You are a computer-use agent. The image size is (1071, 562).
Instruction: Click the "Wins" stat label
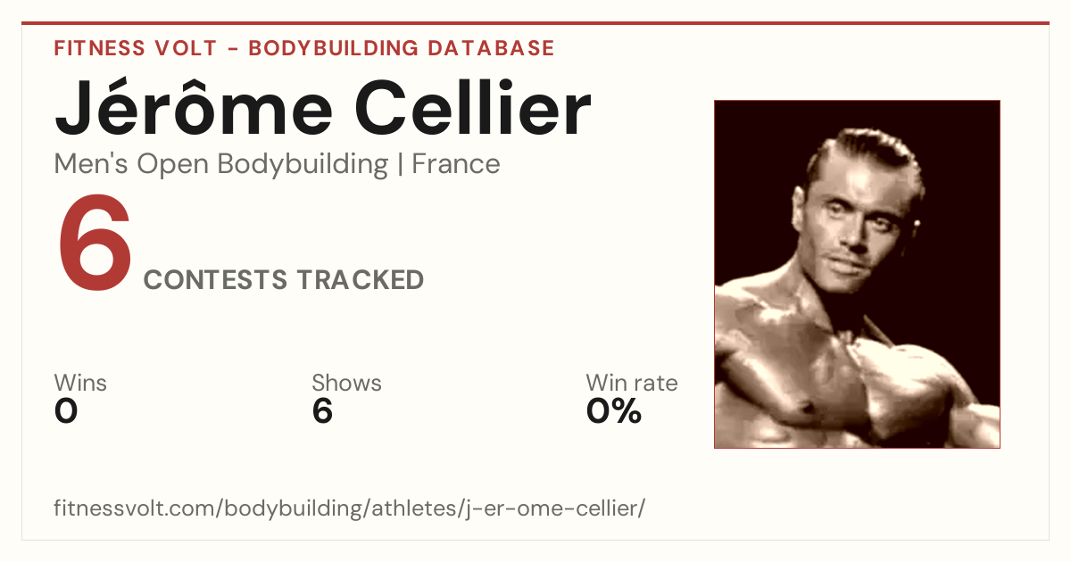click(80, 384)
